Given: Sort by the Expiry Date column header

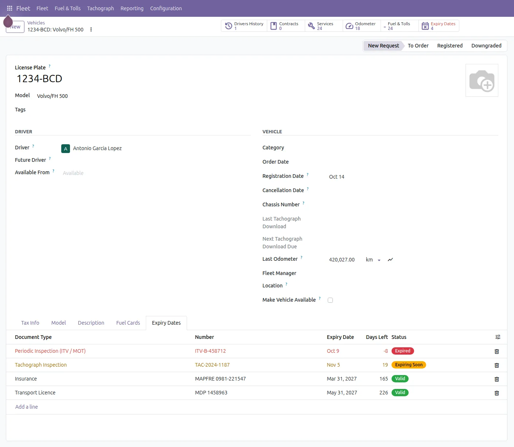Looking at the screenshot, I should click(340, 337).
